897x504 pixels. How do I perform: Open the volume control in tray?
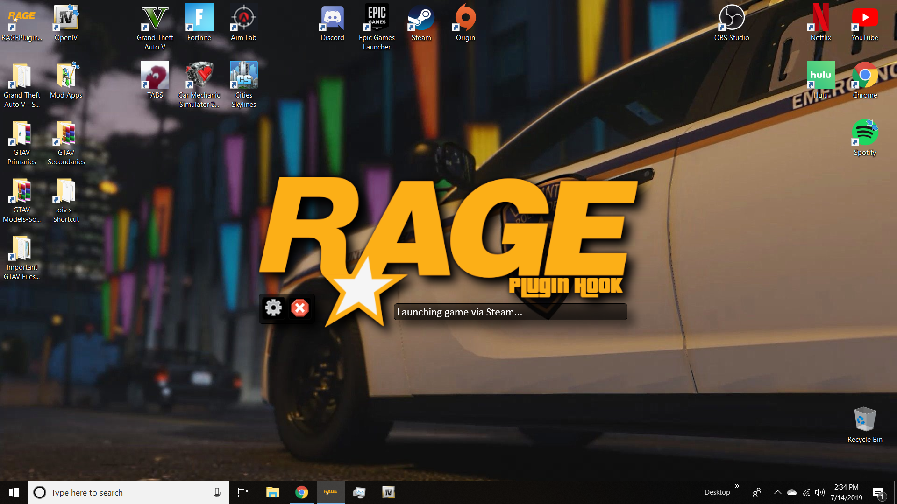point(820,492)
